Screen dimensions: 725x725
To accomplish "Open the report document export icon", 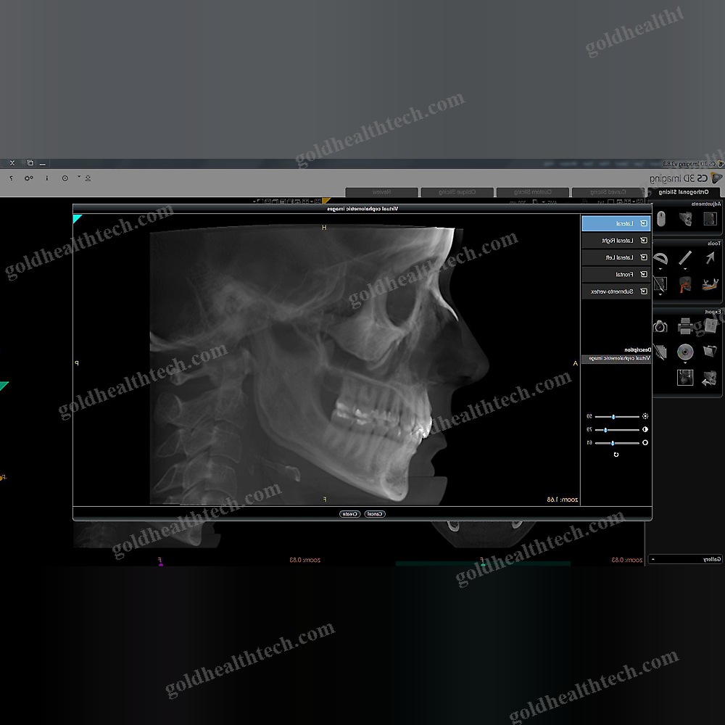I will pyautogui.click(x=710, y=326).
